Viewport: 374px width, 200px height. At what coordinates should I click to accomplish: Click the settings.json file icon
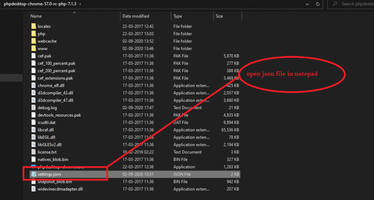pyautogui.click(x=34, y=174)
